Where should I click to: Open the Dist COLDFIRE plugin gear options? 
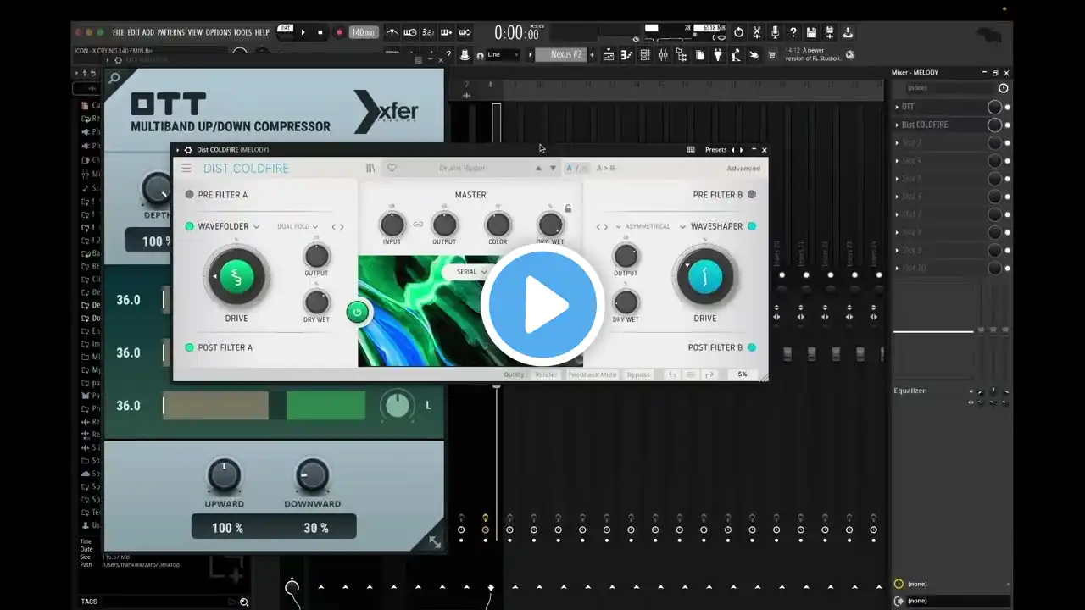[x=188, y=150]
